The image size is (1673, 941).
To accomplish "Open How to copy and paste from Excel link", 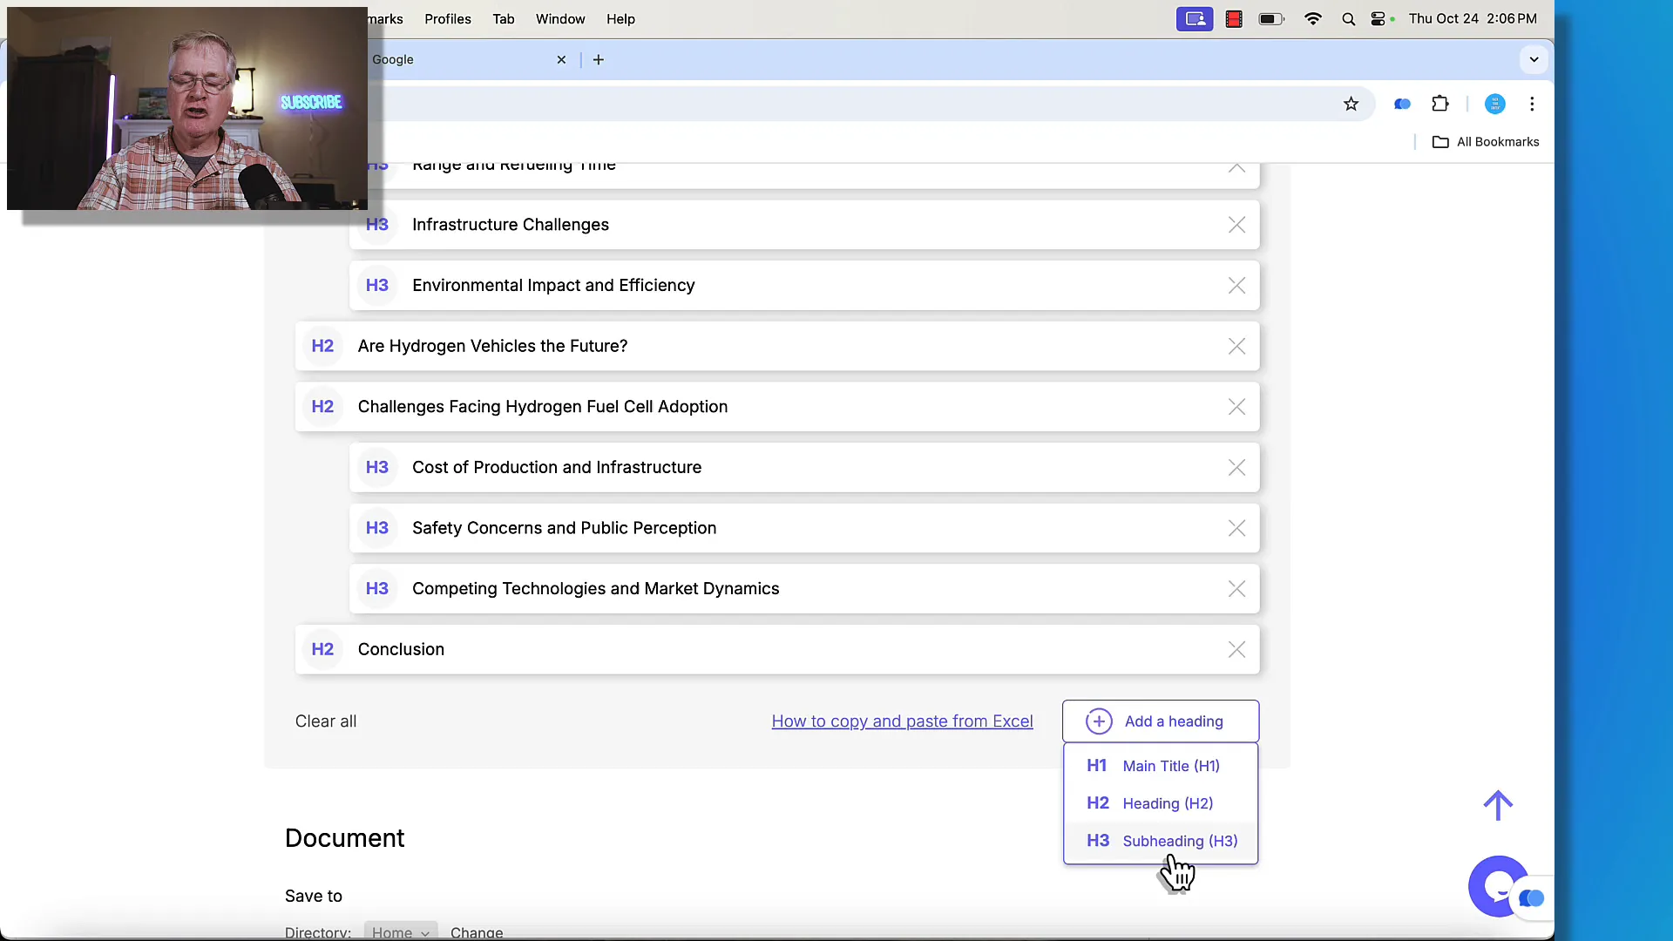I will (x=902, y=721).
